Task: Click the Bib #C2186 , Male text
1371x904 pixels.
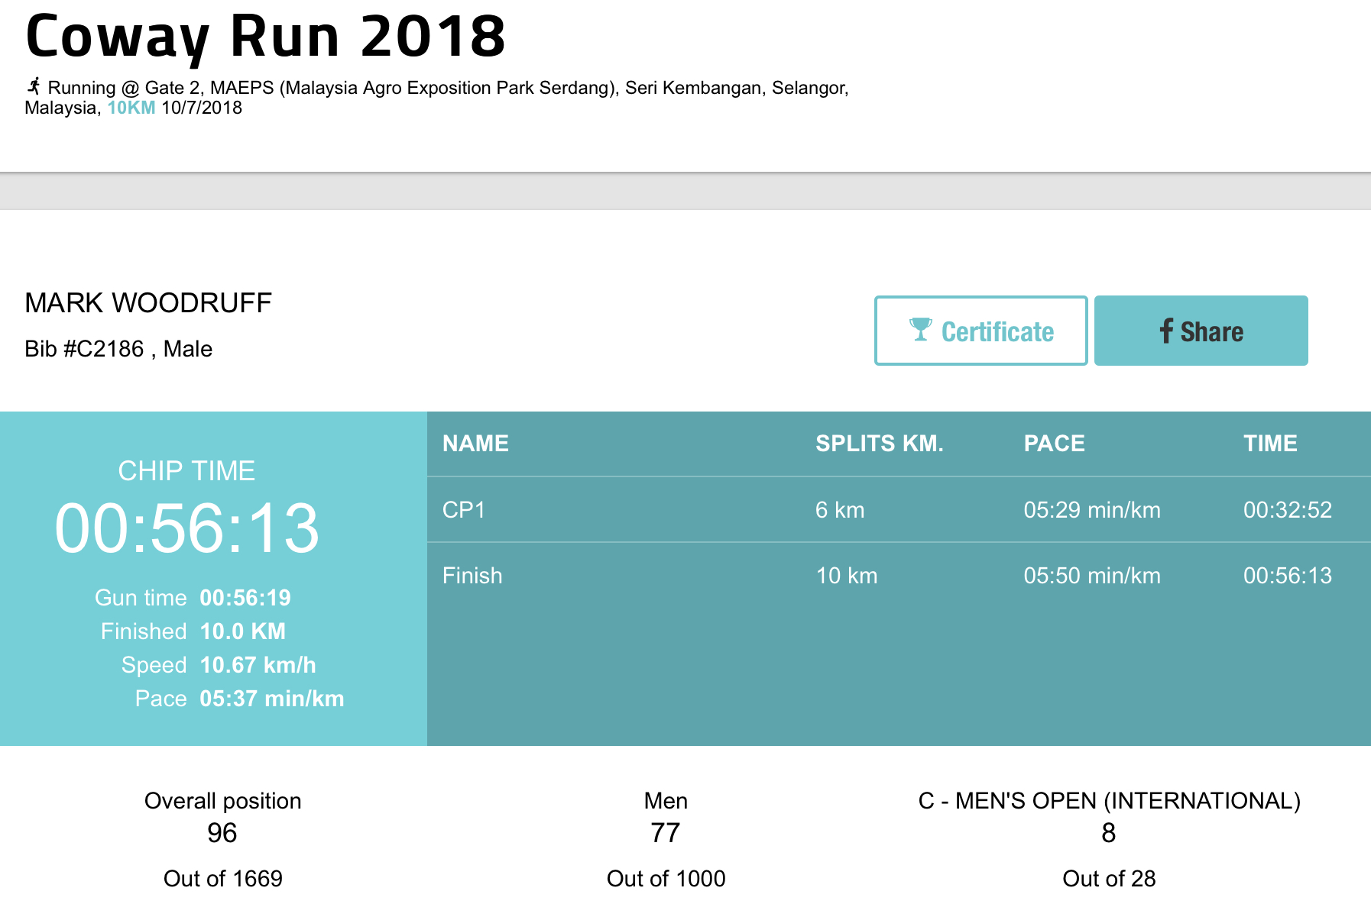Action: pos(118,349)
